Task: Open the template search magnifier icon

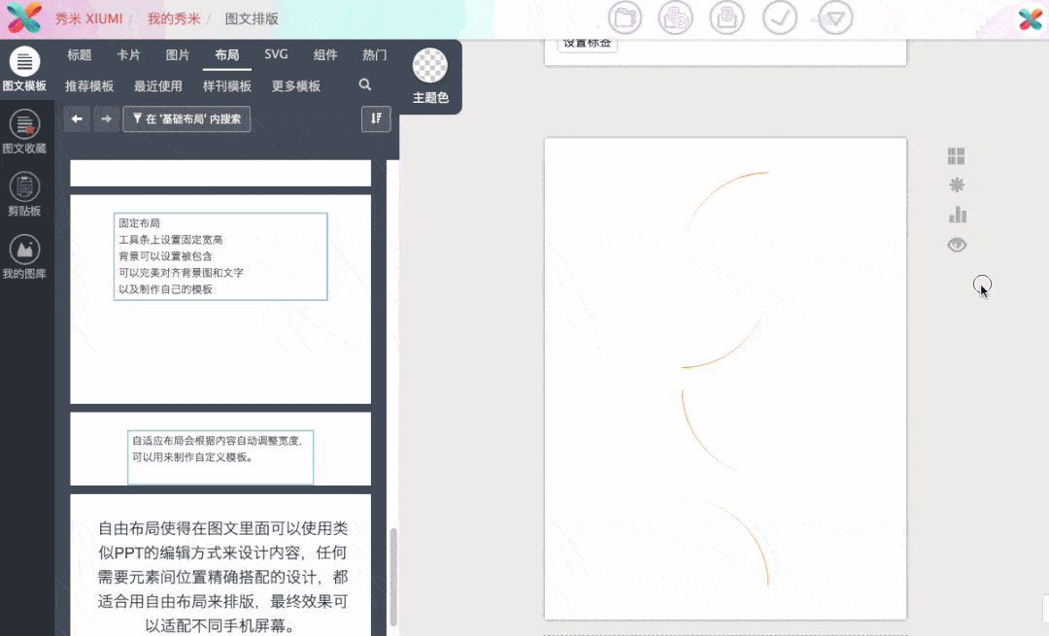Action: tap(364, 84)
